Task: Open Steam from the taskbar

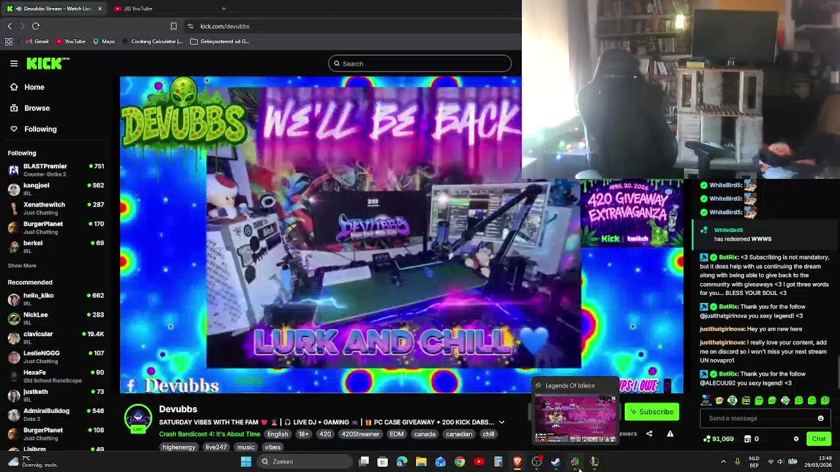Action: pyautogui.click(x=556, y=462)
